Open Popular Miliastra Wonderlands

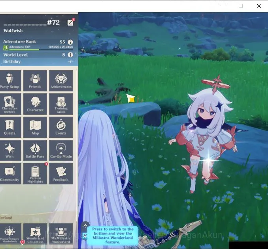coord(10,234)
